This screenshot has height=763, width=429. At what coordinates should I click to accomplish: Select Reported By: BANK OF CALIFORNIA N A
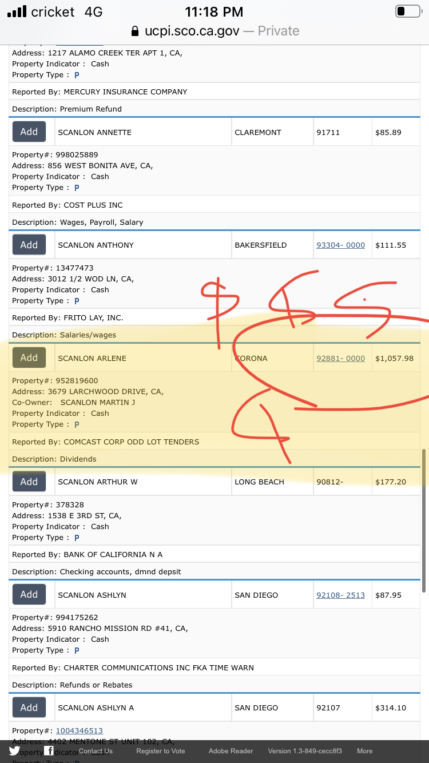[x=88, y=554]
